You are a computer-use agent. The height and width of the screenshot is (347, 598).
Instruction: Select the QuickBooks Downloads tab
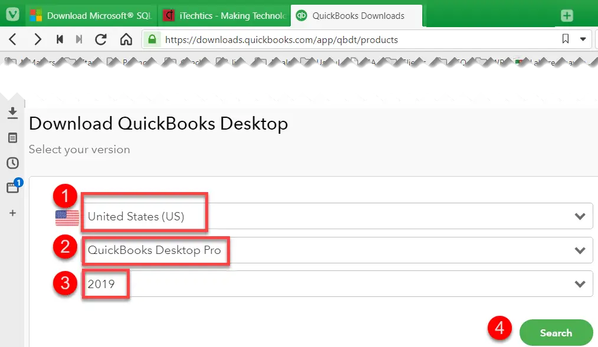(x=356, y=16)
